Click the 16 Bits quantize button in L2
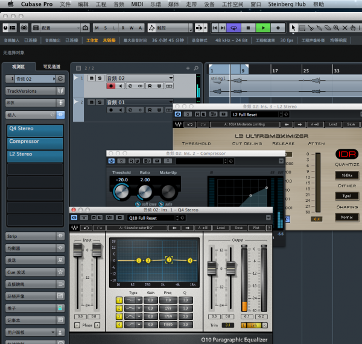This screenshot has width=362, height=344. (347, 175)
